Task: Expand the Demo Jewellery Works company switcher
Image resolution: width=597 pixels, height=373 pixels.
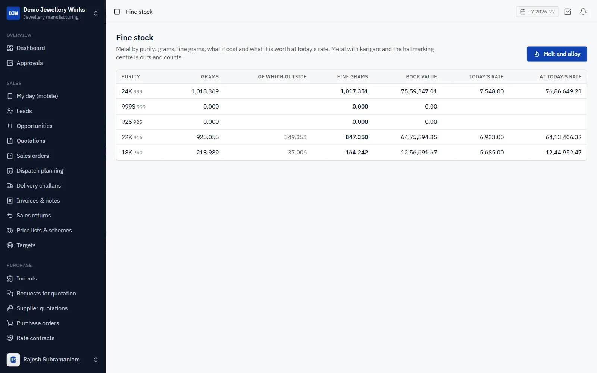Action: pyautogui.click(x=53, y=13)
